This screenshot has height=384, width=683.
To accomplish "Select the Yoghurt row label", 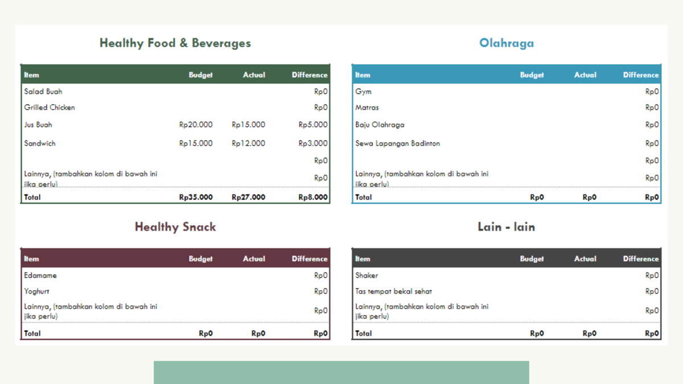I will (37, 291).
